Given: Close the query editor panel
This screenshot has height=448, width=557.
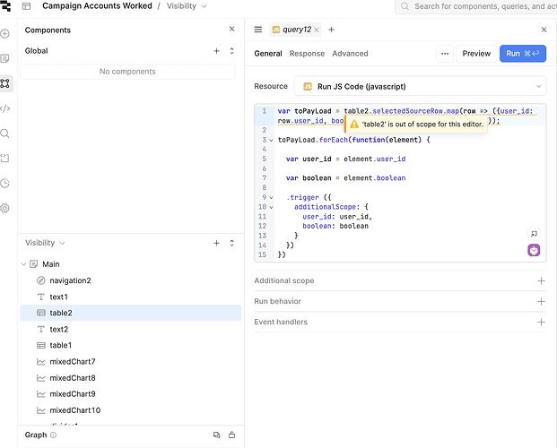Looking at the screenshot, I should pyautogui.click(x=544, y=30).
